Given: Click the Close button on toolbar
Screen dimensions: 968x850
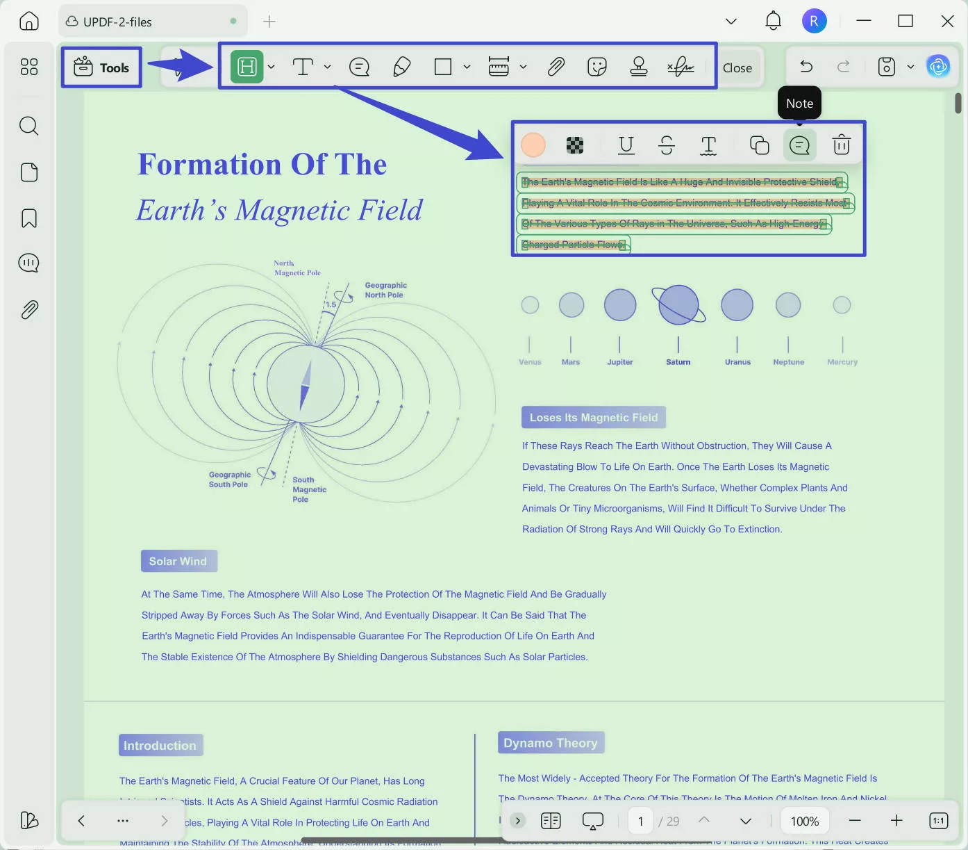Looking at the screenshot, I should (x=737, y=68).
